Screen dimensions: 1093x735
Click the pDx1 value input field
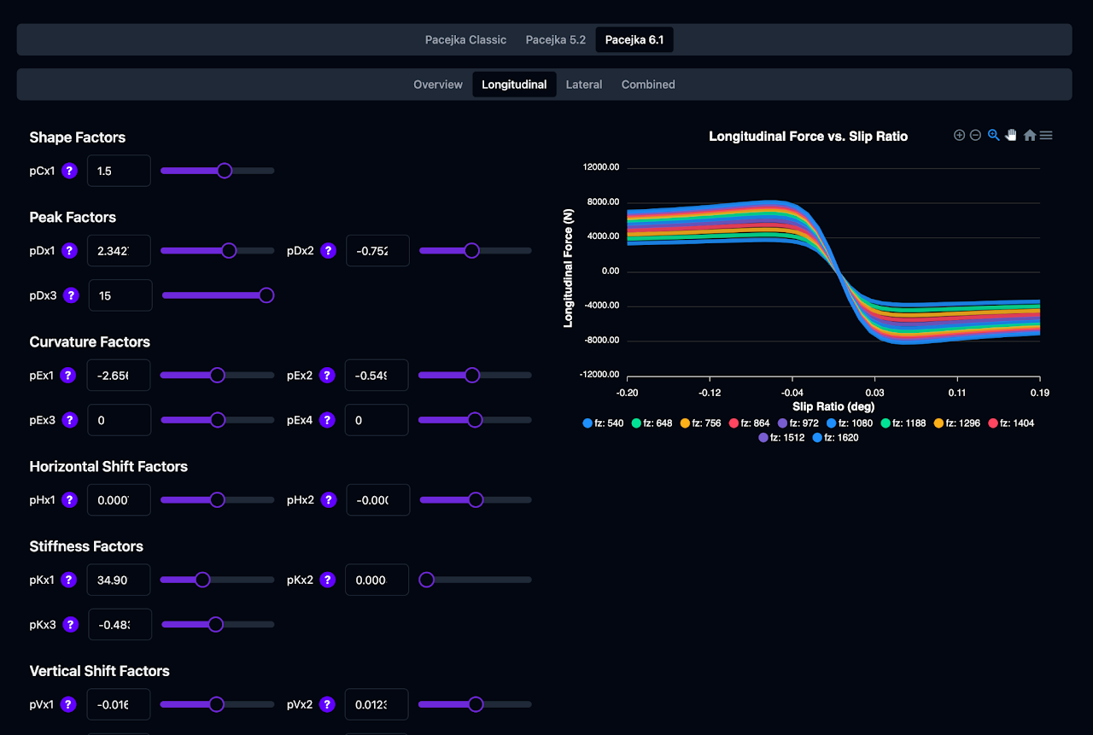pos(119,251)
